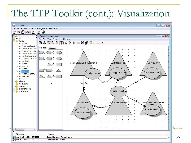Open the Edit menu in Design Navigator
Screen dimensions: 191x143
[44, 39]
